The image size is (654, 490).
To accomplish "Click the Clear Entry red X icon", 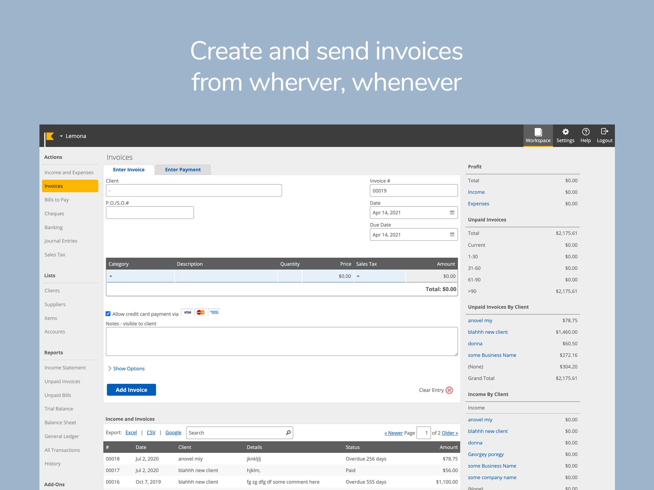I will coord(449,390).
